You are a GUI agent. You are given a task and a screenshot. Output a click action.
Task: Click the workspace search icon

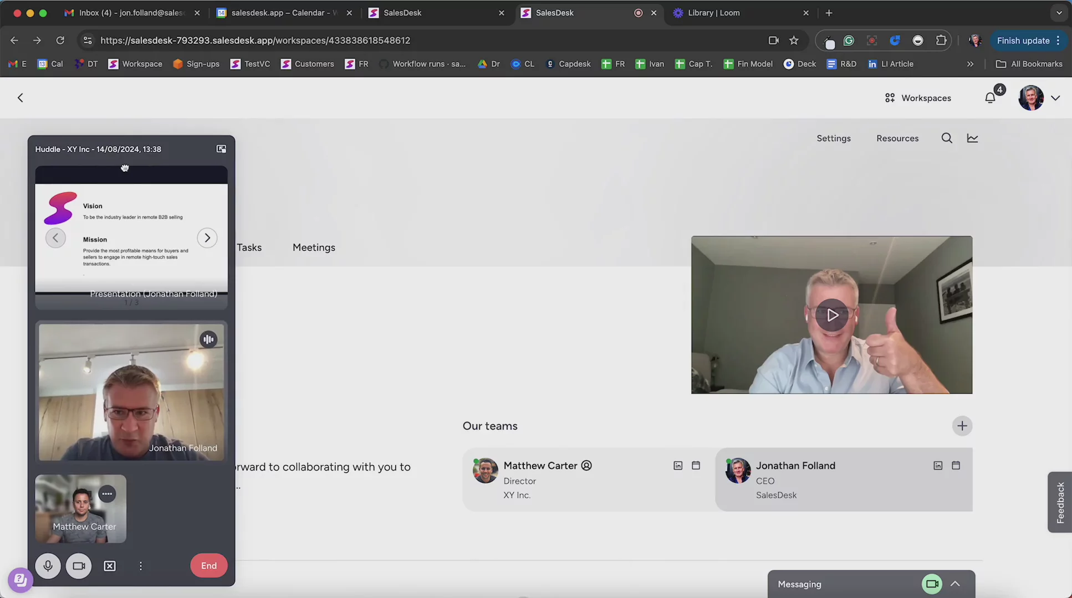point(947,138)
